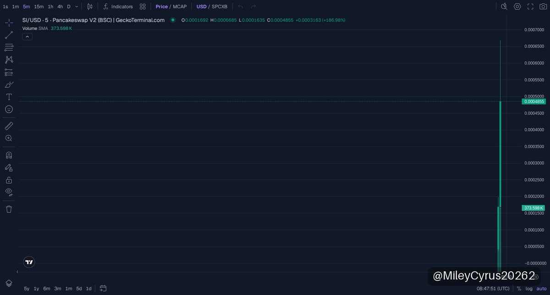Collapse the drawing toolbar side arrow
Screen dimensions: 550x295
pyautogui.click(x=17, y=272)
